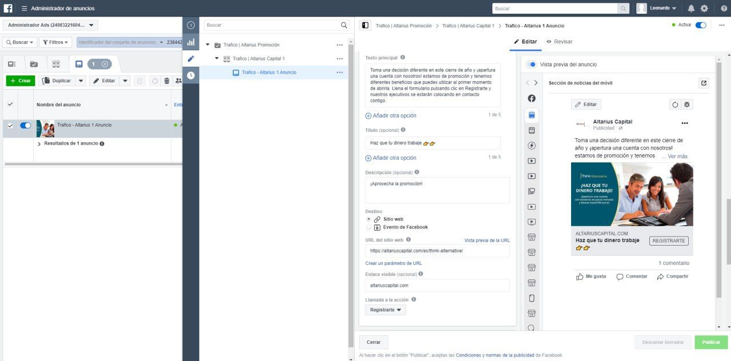Screen dimensions: 731x361
Task: Click the info icon next to Texto principal
Action: tap(403, 58)
